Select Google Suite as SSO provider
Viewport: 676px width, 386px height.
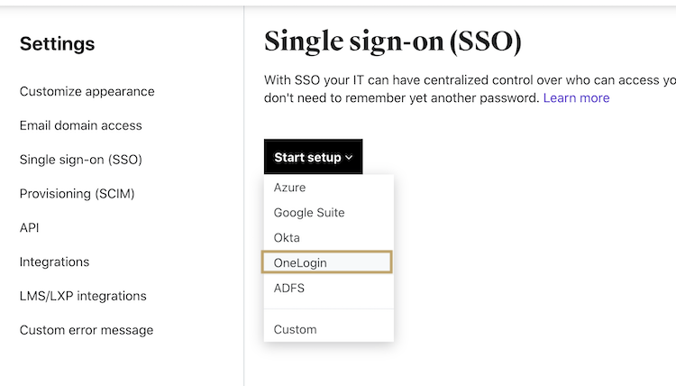[x=309, y=213]
